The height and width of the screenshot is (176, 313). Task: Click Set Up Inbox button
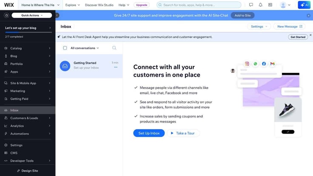149,133
